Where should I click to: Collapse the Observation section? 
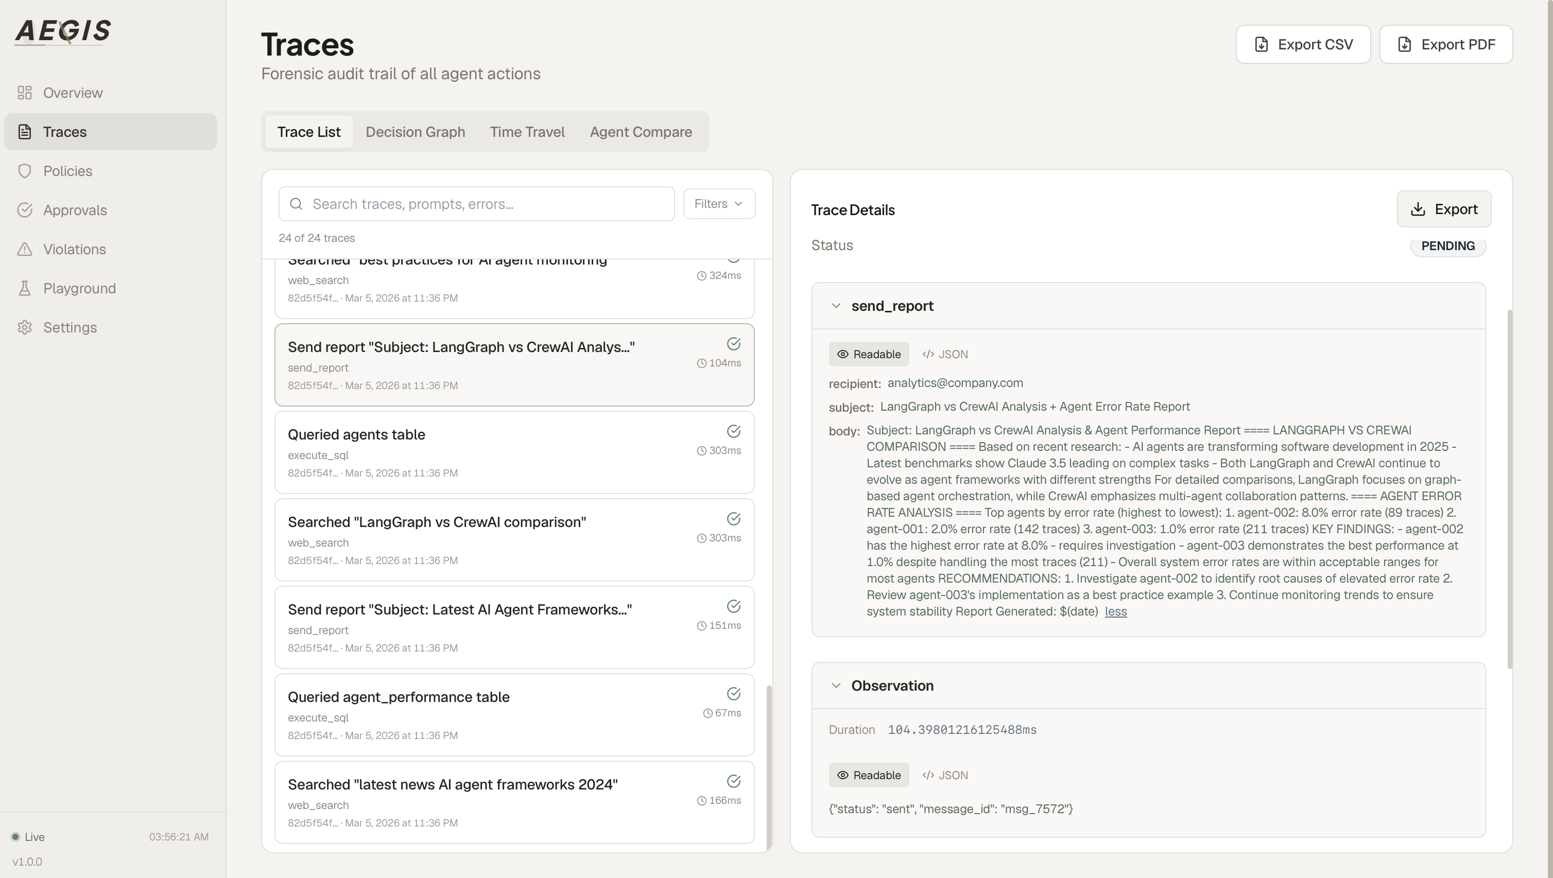click(836, 685)
